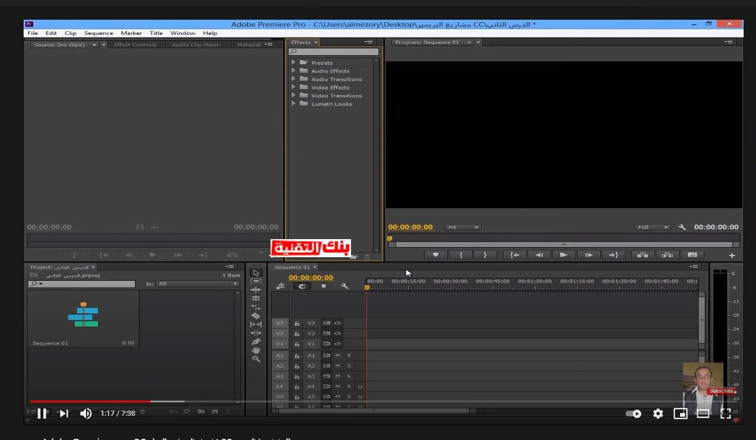The width and height of the screenshot is (756, 440).
Task: Toggle V1 track output eye
Action: tap(337, 344)
